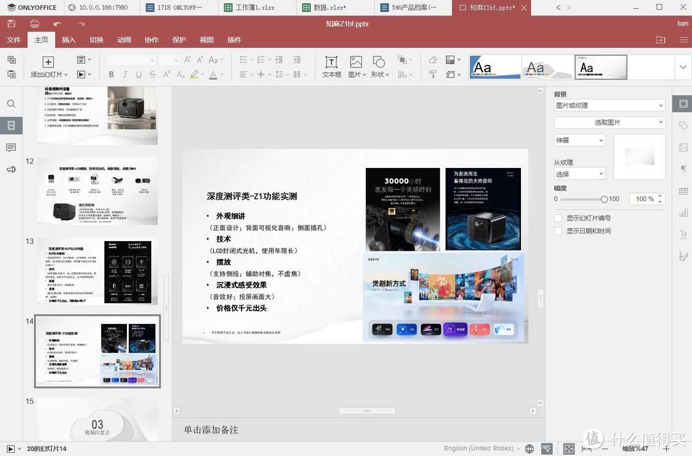Screen dimensions: 692x456
Task: Open the slide layout dropdown
Action: point(84,60)
